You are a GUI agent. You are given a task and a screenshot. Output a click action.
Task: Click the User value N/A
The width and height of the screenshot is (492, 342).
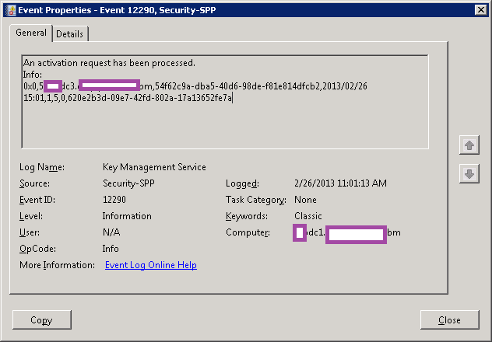pyautogui.click(x=111, y=232)
